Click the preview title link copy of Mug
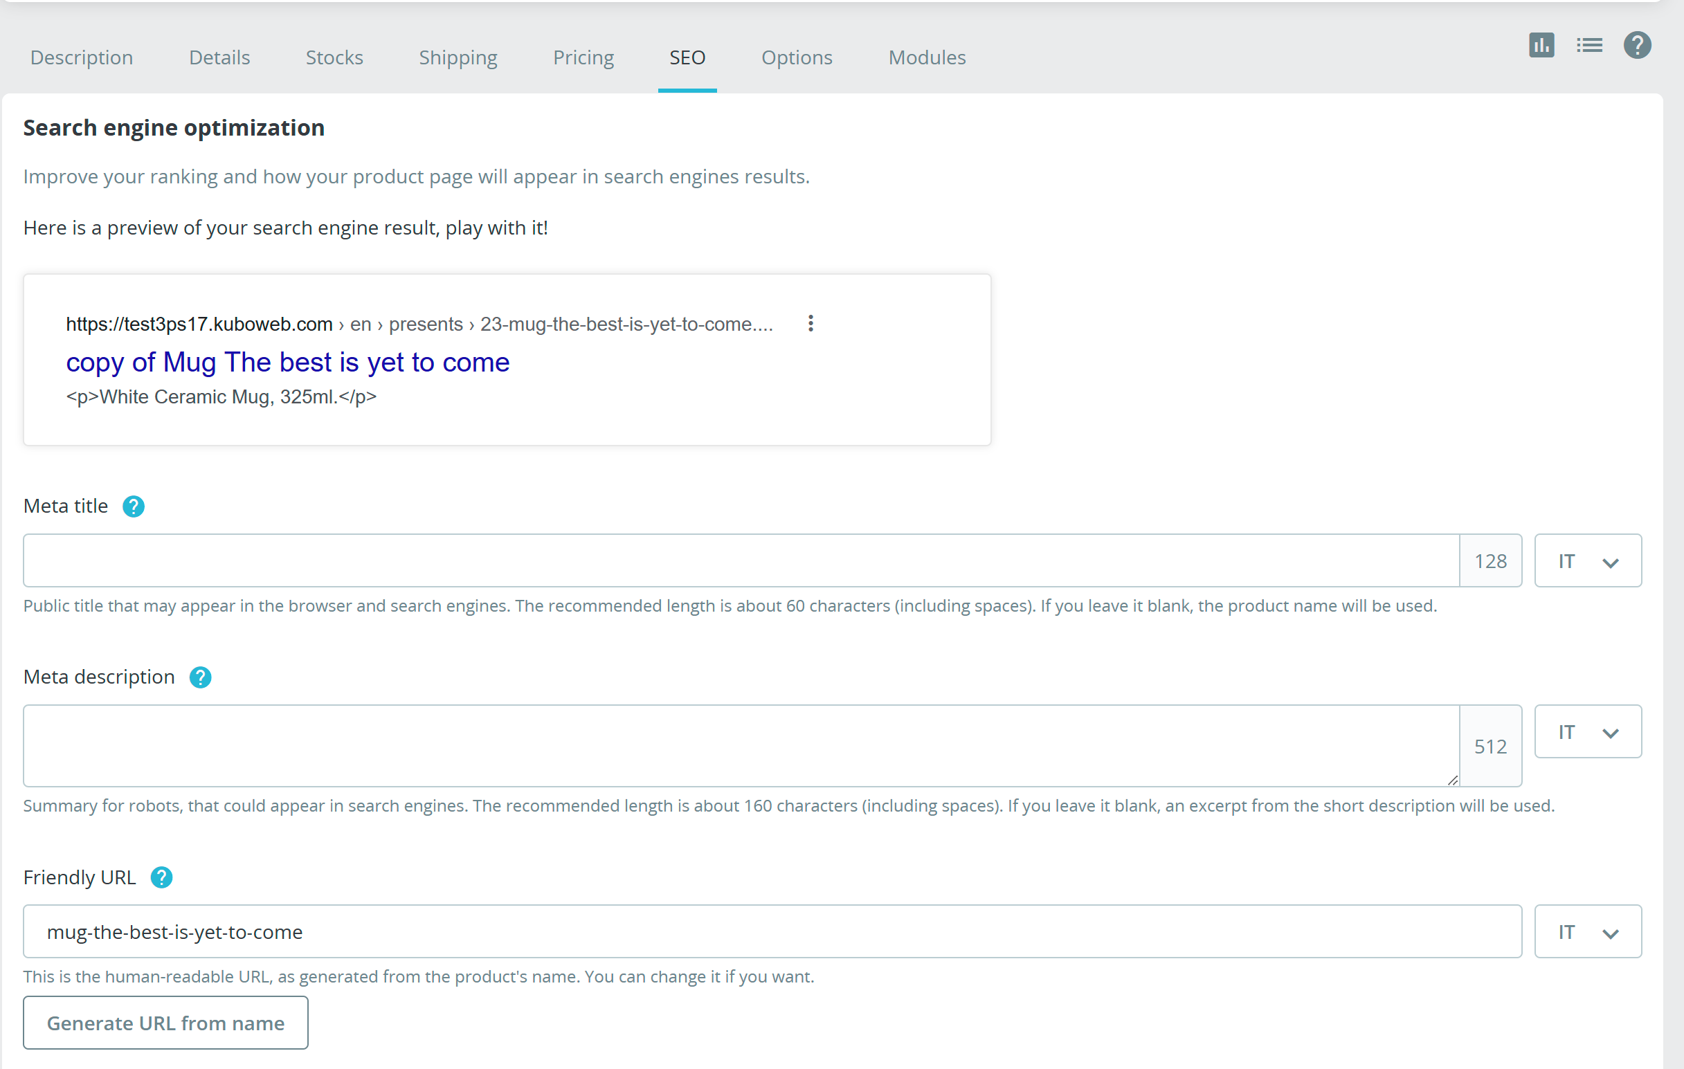This screenshot has width=1684, height=1069. [x=287, y=362]
